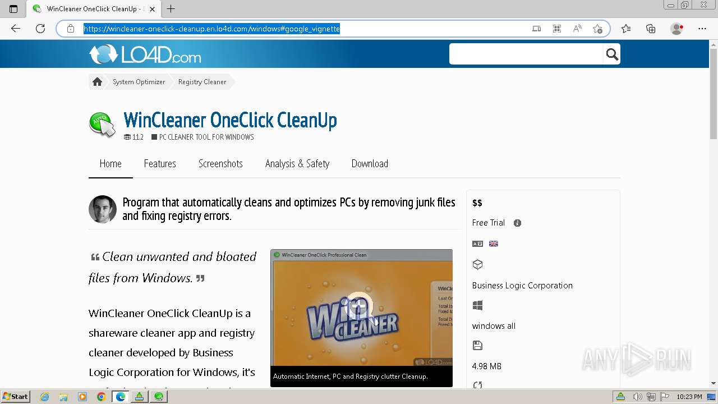Close the WinCleaner OneClick CleanUp tab
The image size is (718, 404).
153,9
